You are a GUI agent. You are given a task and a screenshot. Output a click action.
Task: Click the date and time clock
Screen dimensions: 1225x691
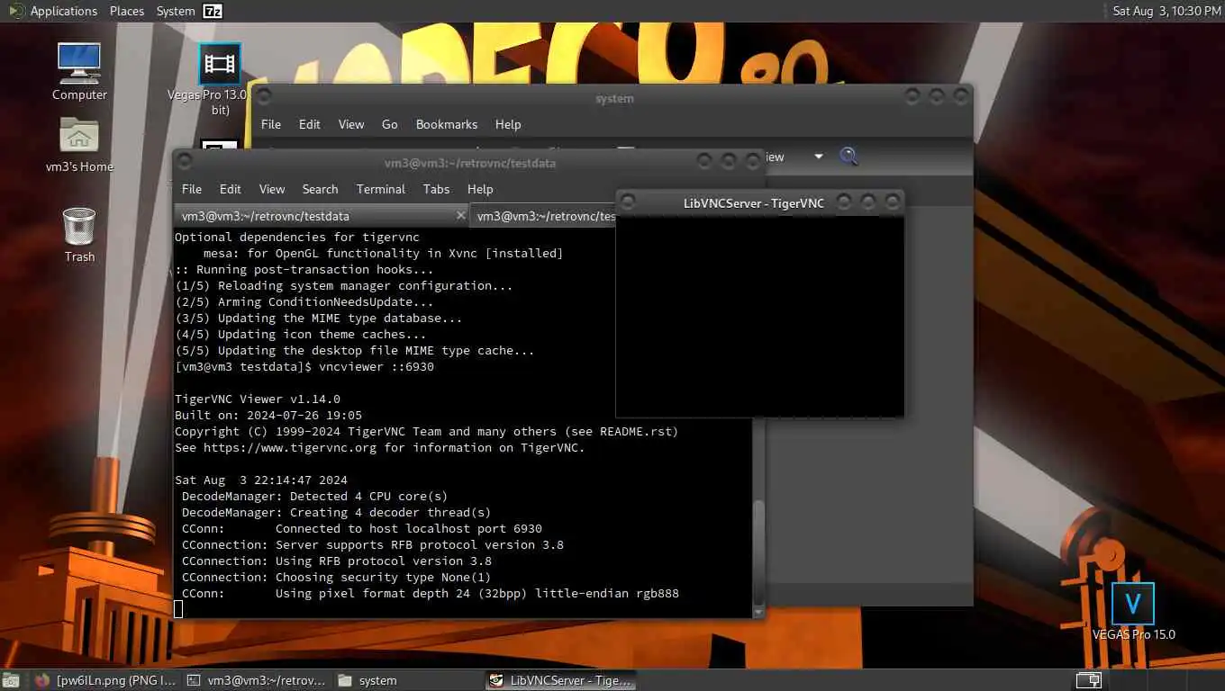(x=1166, y=11)
